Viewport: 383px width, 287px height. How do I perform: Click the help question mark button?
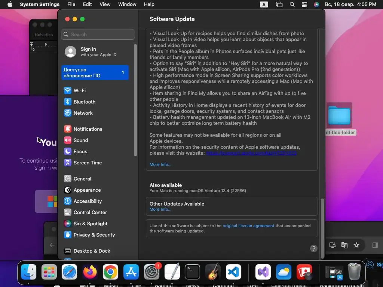point(314,249)
